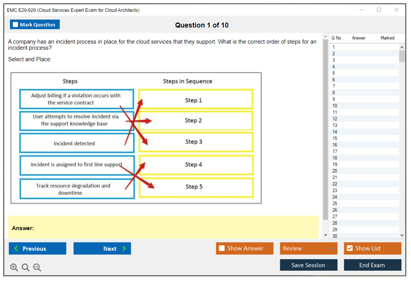Image resolution: width=411 pixels, height=281 pixels.
Task: Select question 25 in the list
Action: (335, 203)
